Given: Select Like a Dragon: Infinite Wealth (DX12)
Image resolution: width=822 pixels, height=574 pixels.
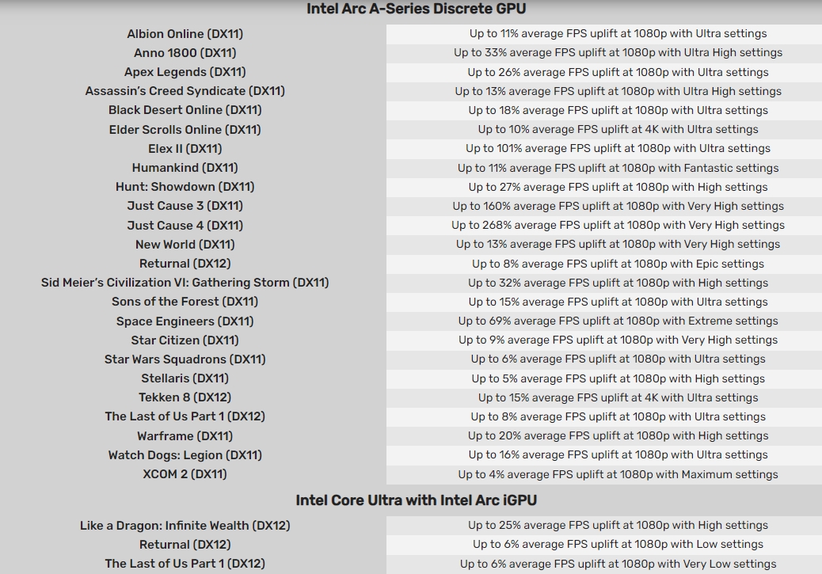Looking at the screenshot, I should (185, 526).
